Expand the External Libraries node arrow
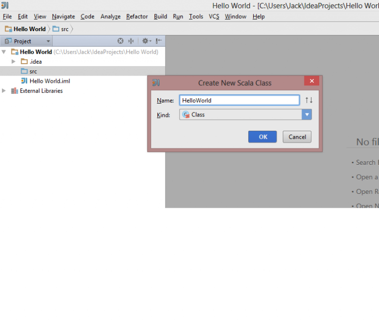379x328 pixels. tap(4, 91)
